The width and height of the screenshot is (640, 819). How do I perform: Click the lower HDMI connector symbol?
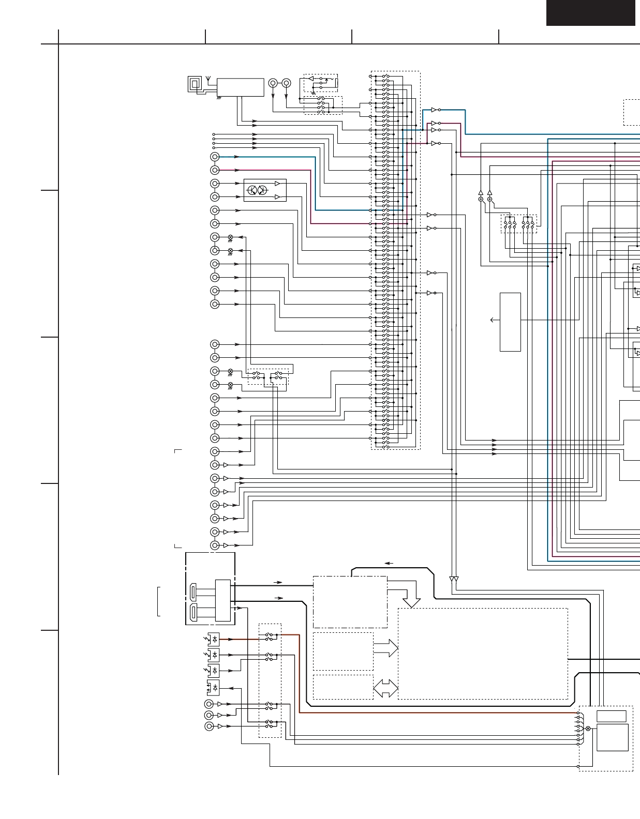pos(193,612)
